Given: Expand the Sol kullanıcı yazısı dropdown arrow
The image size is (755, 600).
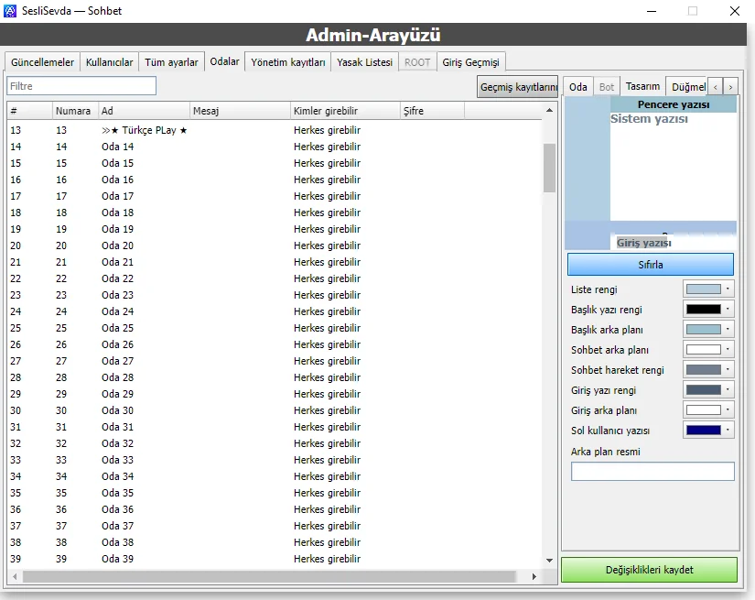Looking at the screenshot, I should tap(728, 431).
